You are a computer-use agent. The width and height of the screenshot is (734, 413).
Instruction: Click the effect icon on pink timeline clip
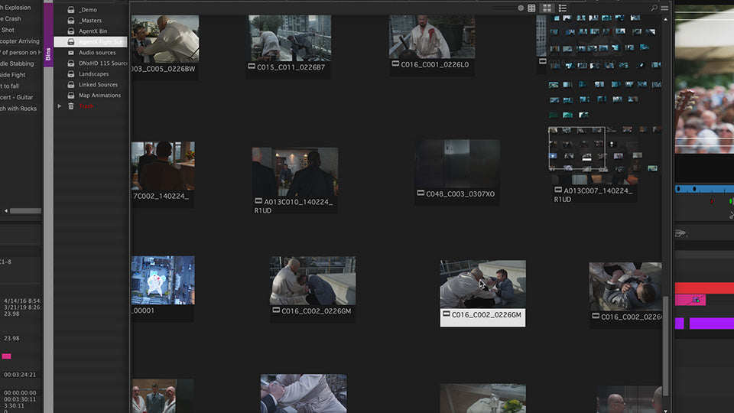point(696,300)
